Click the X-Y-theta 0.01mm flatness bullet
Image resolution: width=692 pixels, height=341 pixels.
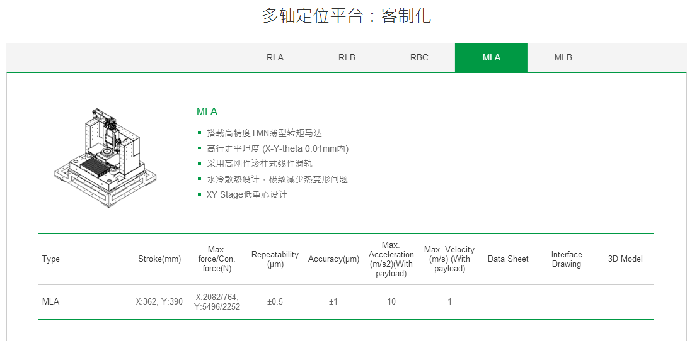click(x=277, y=148)
